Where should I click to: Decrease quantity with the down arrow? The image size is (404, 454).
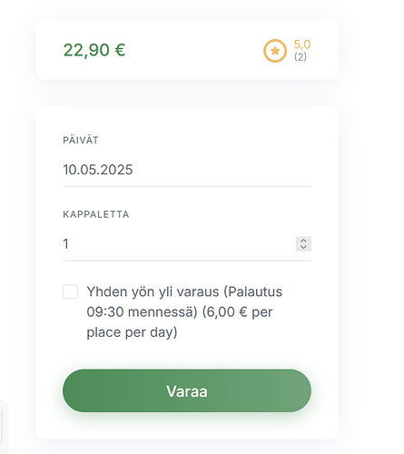pyautogui.click(x=303, y=247)
